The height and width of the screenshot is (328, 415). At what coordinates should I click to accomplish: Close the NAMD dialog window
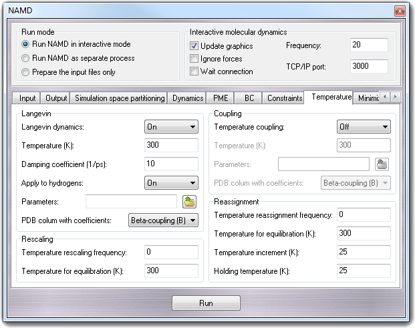point(399,11)
